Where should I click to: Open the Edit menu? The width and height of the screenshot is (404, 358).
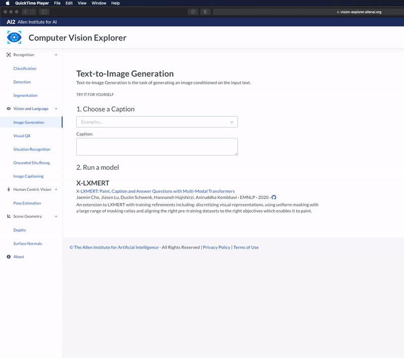click(69, 3)
